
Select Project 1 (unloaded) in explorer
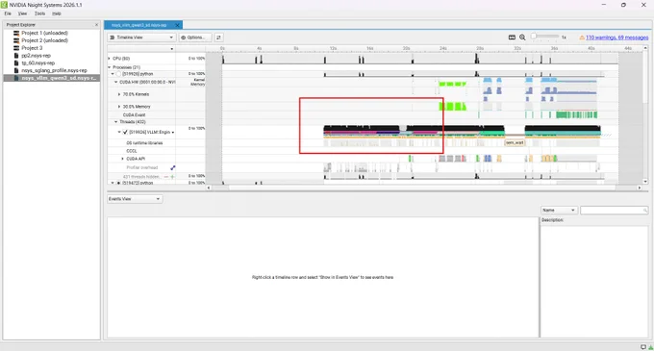(44, 33)
